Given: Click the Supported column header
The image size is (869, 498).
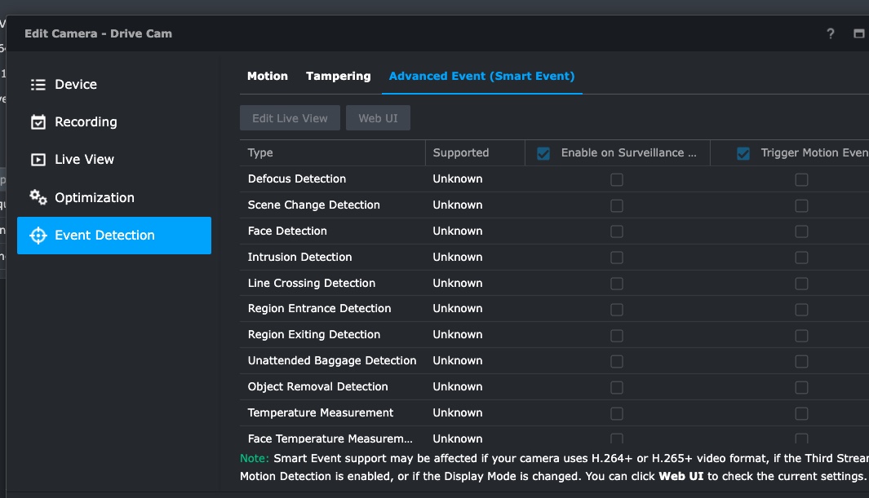Looking at the screenshot, I should 463,152.
